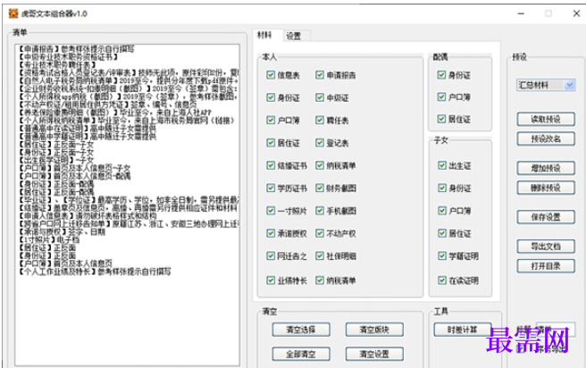Uncheck 居住证 in the 本人 group
The image size is (586, 368).
point(271,143)
